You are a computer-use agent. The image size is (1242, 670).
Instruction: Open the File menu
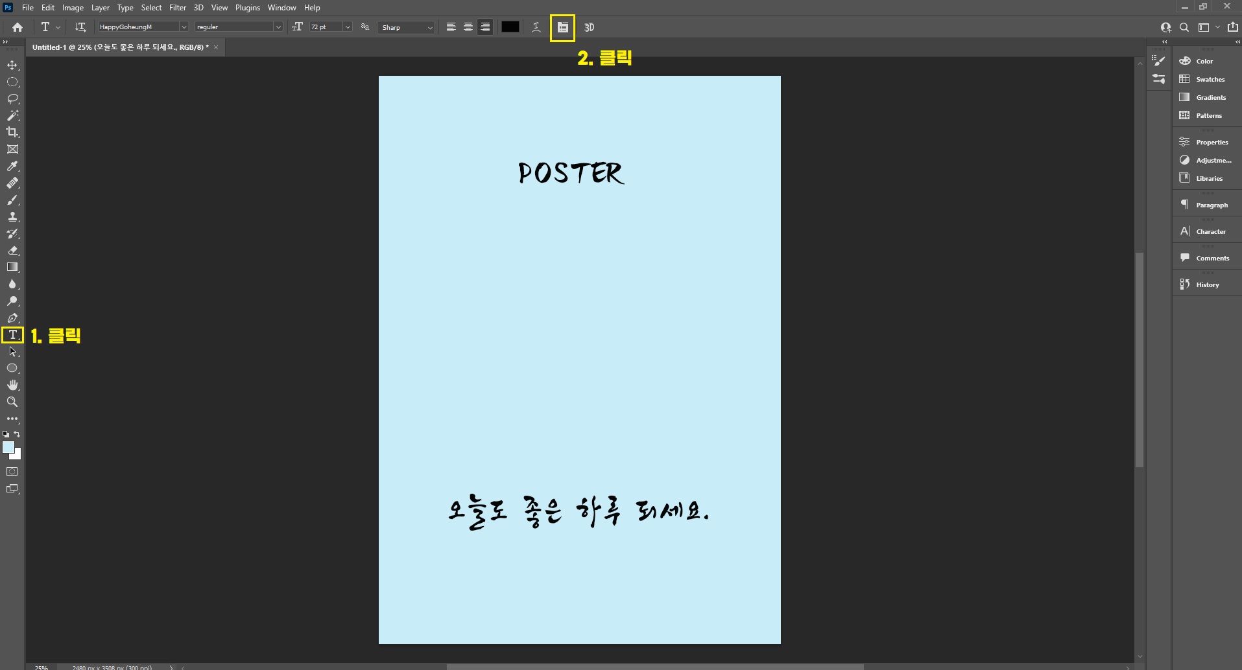pos(28,8)
